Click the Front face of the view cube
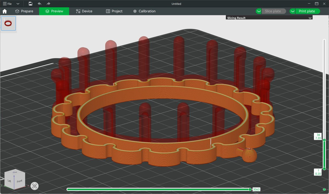This screenshot has height=194, width=329. [x=19, y=181]
